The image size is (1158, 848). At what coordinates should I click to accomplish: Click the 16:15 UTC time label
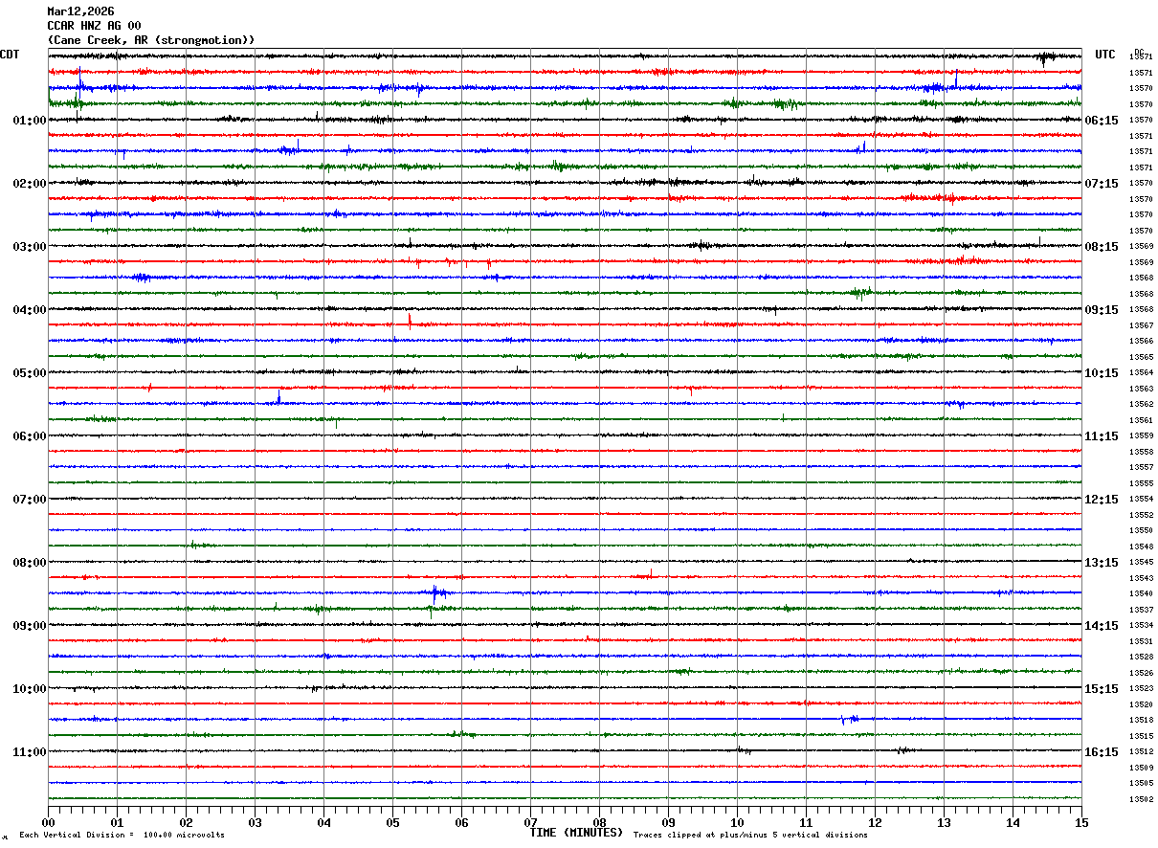click(x=1102, y=752)
